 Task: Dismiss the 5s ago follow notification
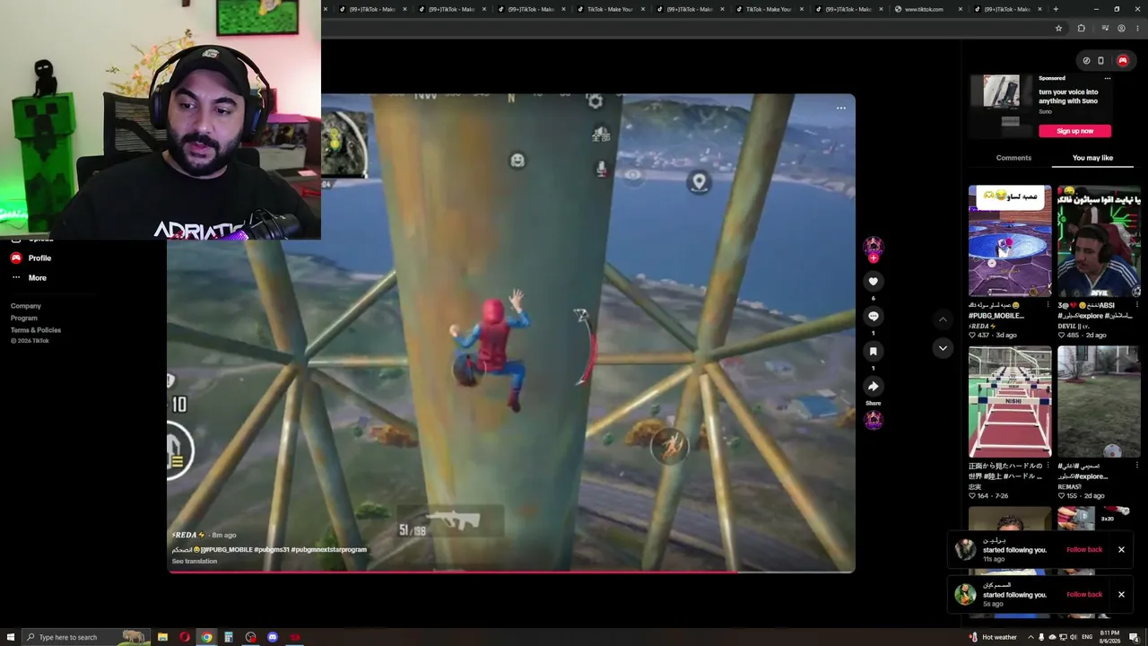(1121, 594)
